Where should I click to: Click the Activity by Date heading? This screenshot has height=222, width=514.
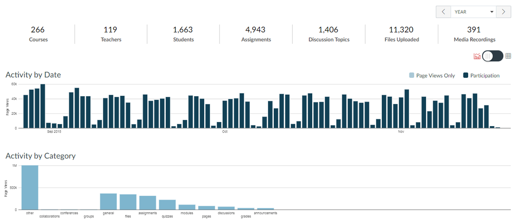(x=33, y=75)
